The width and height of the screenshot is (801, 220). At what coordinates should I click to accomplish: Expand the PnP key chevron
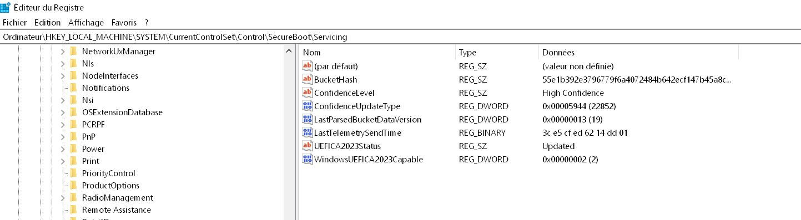click(63, 137)
